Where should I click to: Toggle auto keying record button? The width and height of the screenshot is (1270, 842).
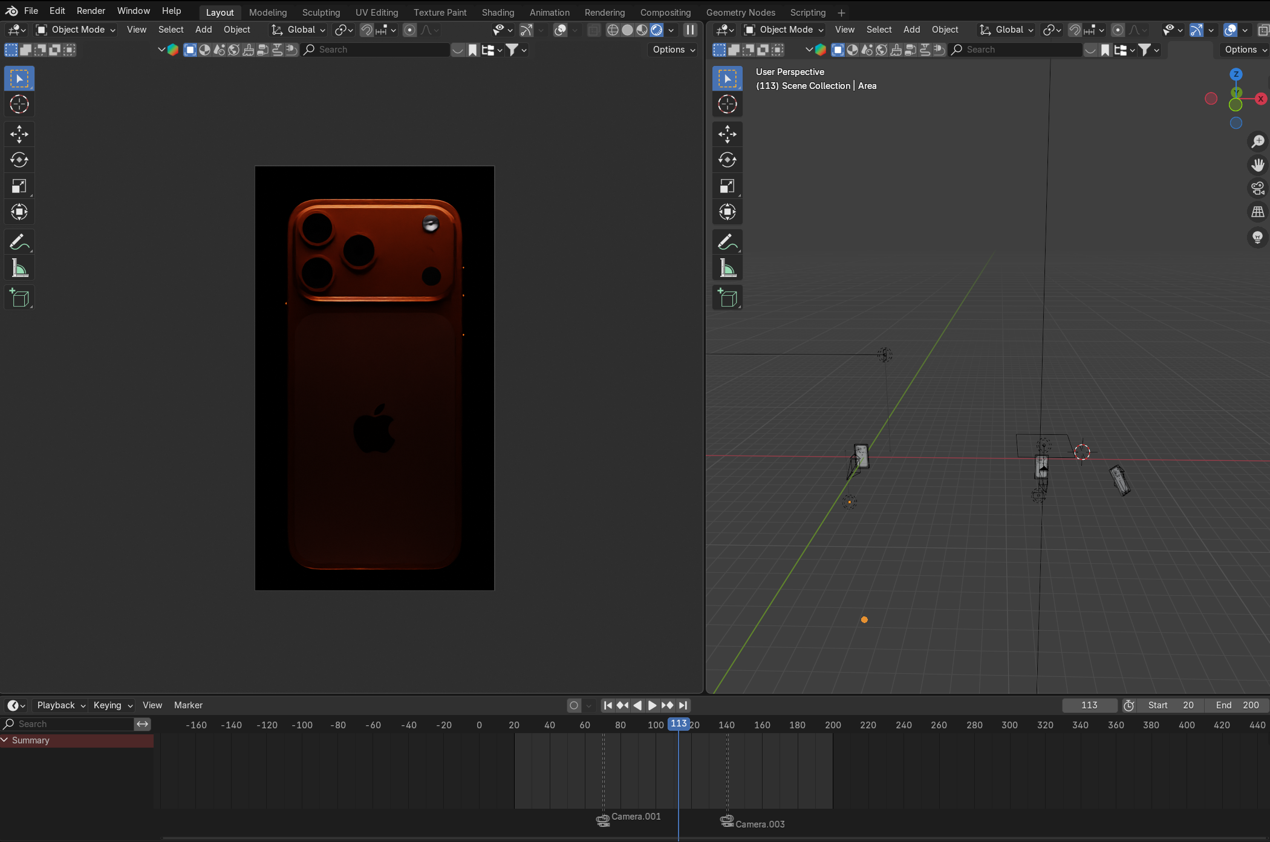(x=574, y=705)
